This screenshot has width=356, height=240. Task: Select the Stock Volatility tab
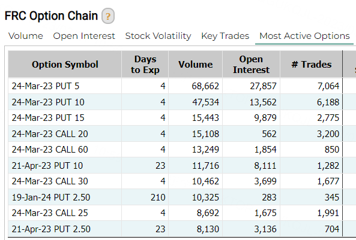158,37
